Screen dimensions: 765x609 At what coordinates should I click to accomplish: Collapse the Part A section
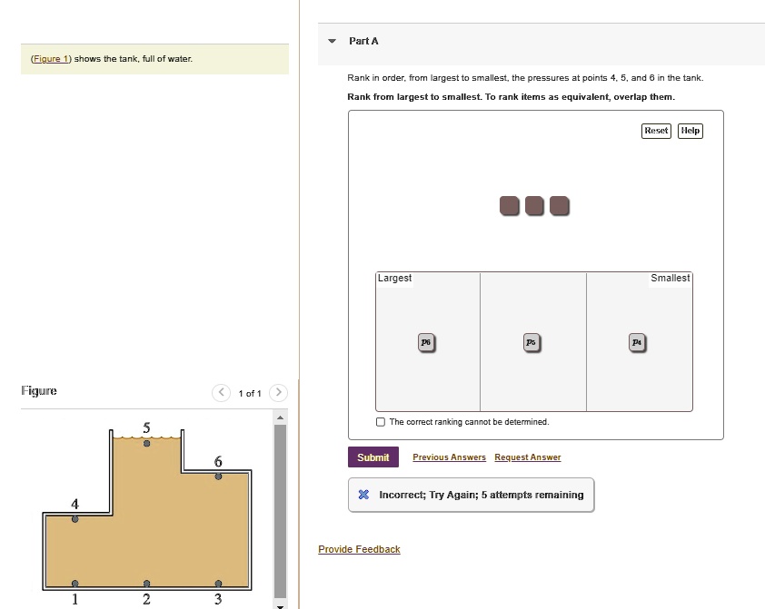click(331, 41)
